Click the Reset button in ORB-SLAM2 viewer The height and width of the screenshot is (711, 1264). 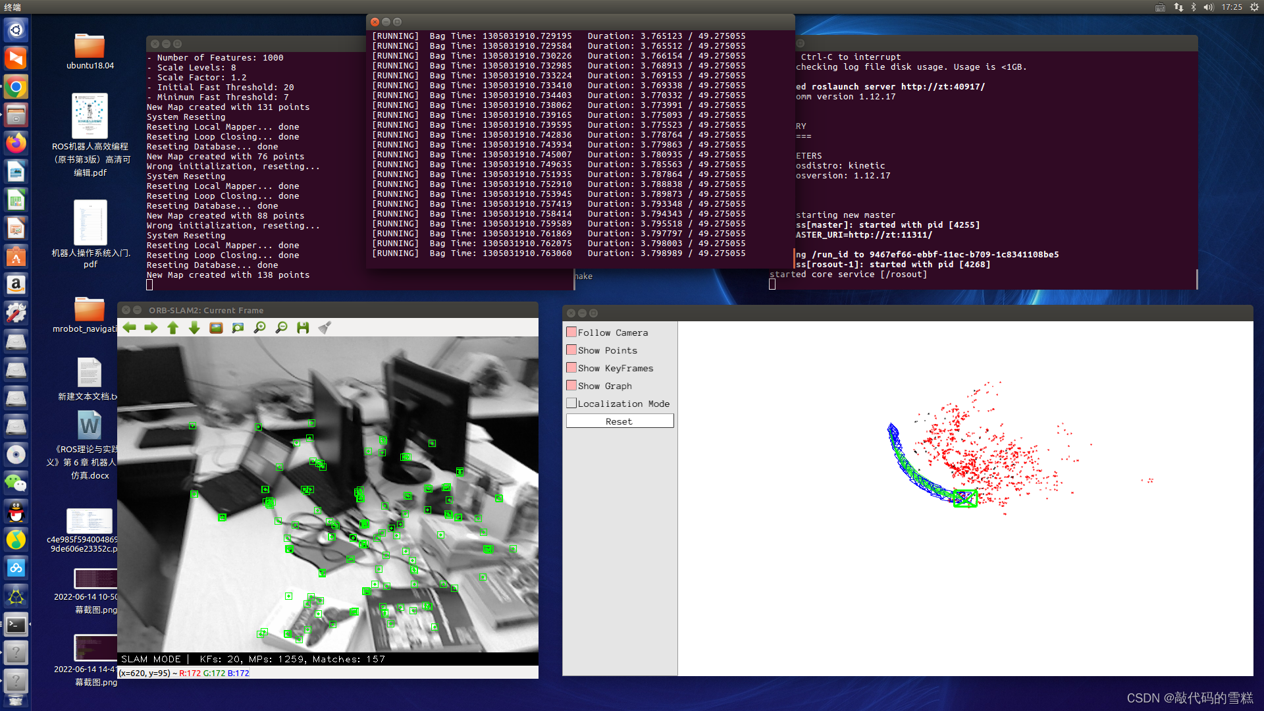click(x=619, y=421)
